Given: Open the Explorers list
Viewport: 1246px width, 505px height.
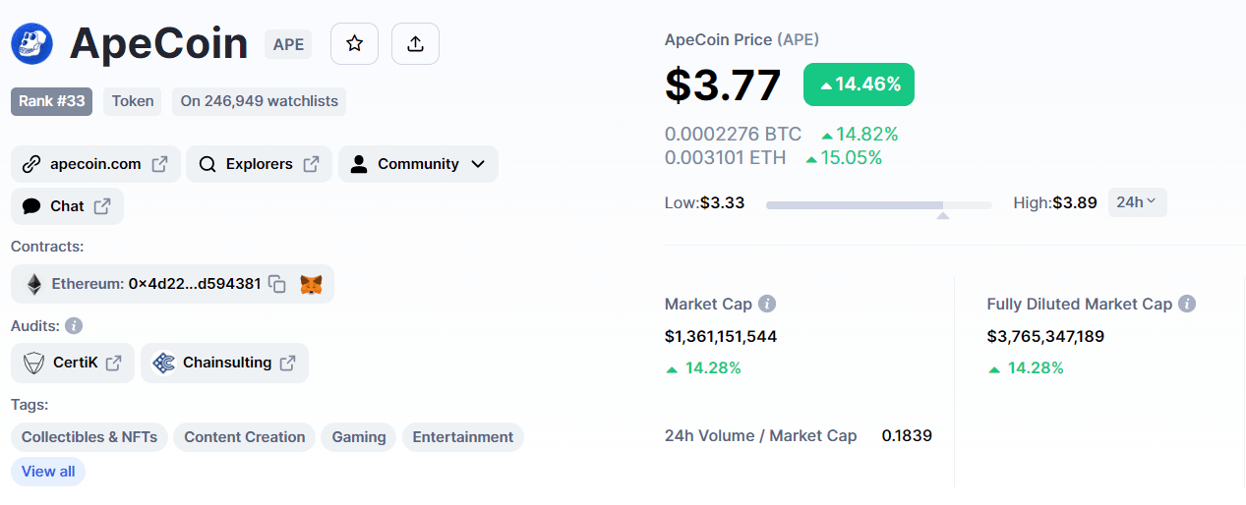Looking at the screenshot, I should click(x=259, y=164).
